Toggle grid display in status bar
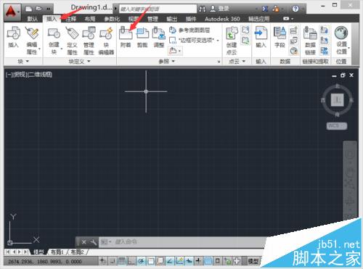This screenshot has width=363, height=269. [x=122, y=261]
